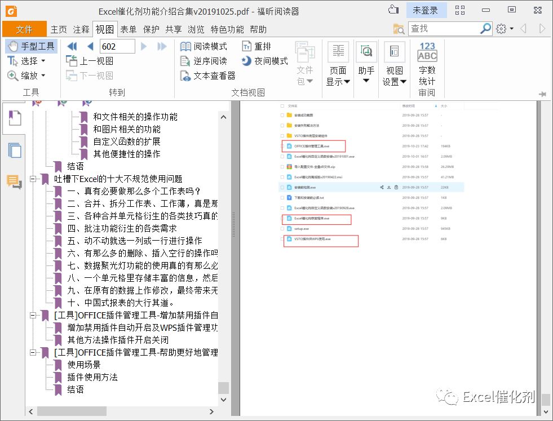Screen dimensions: 553x421
Task: Open bookmark 自定义函数的扩展
Action: click(x=127, y=141)
